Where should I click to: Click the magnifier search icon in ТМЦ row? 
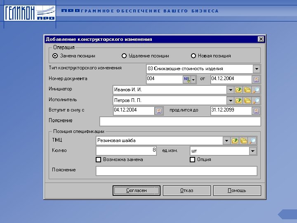click(x=253, y=141)
